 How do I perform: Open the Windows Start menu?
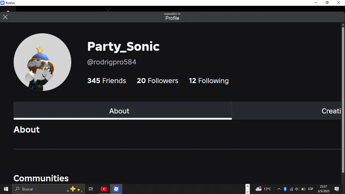coord(6,189)
